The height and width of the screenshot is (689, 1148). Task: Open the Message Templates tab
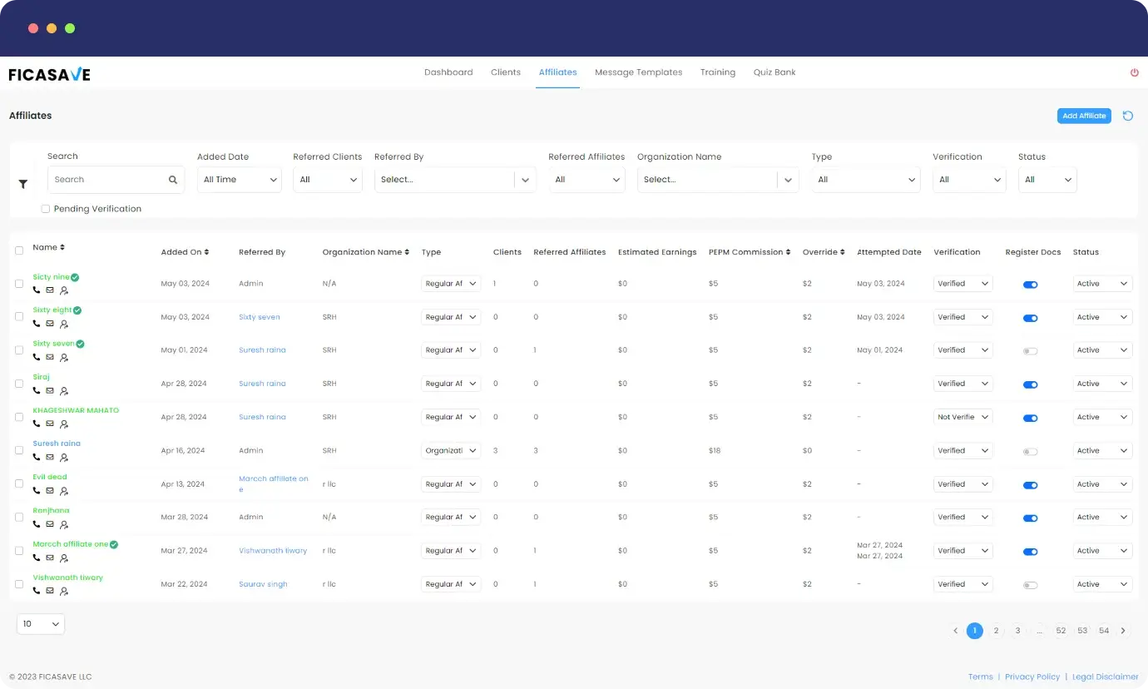638,72
